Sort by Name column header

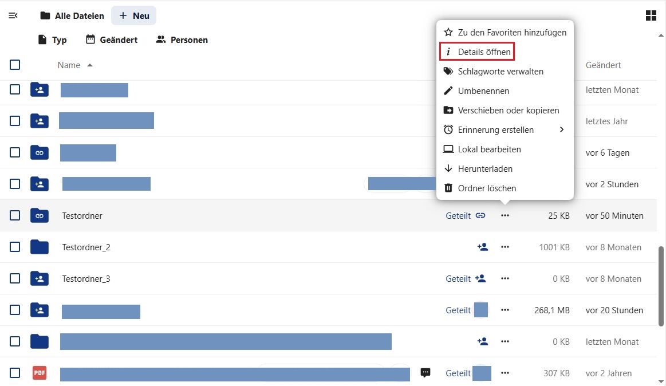(69, 65)
